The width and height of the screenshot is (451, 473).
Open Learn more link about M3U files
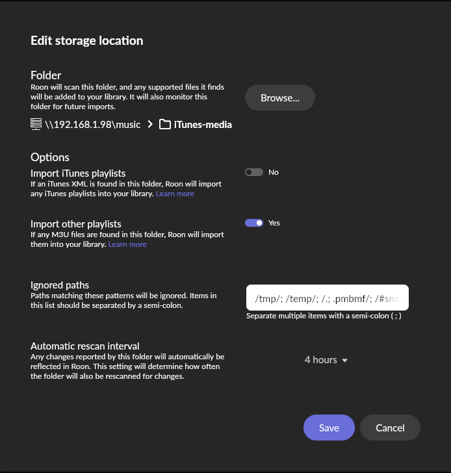point(127,244)
